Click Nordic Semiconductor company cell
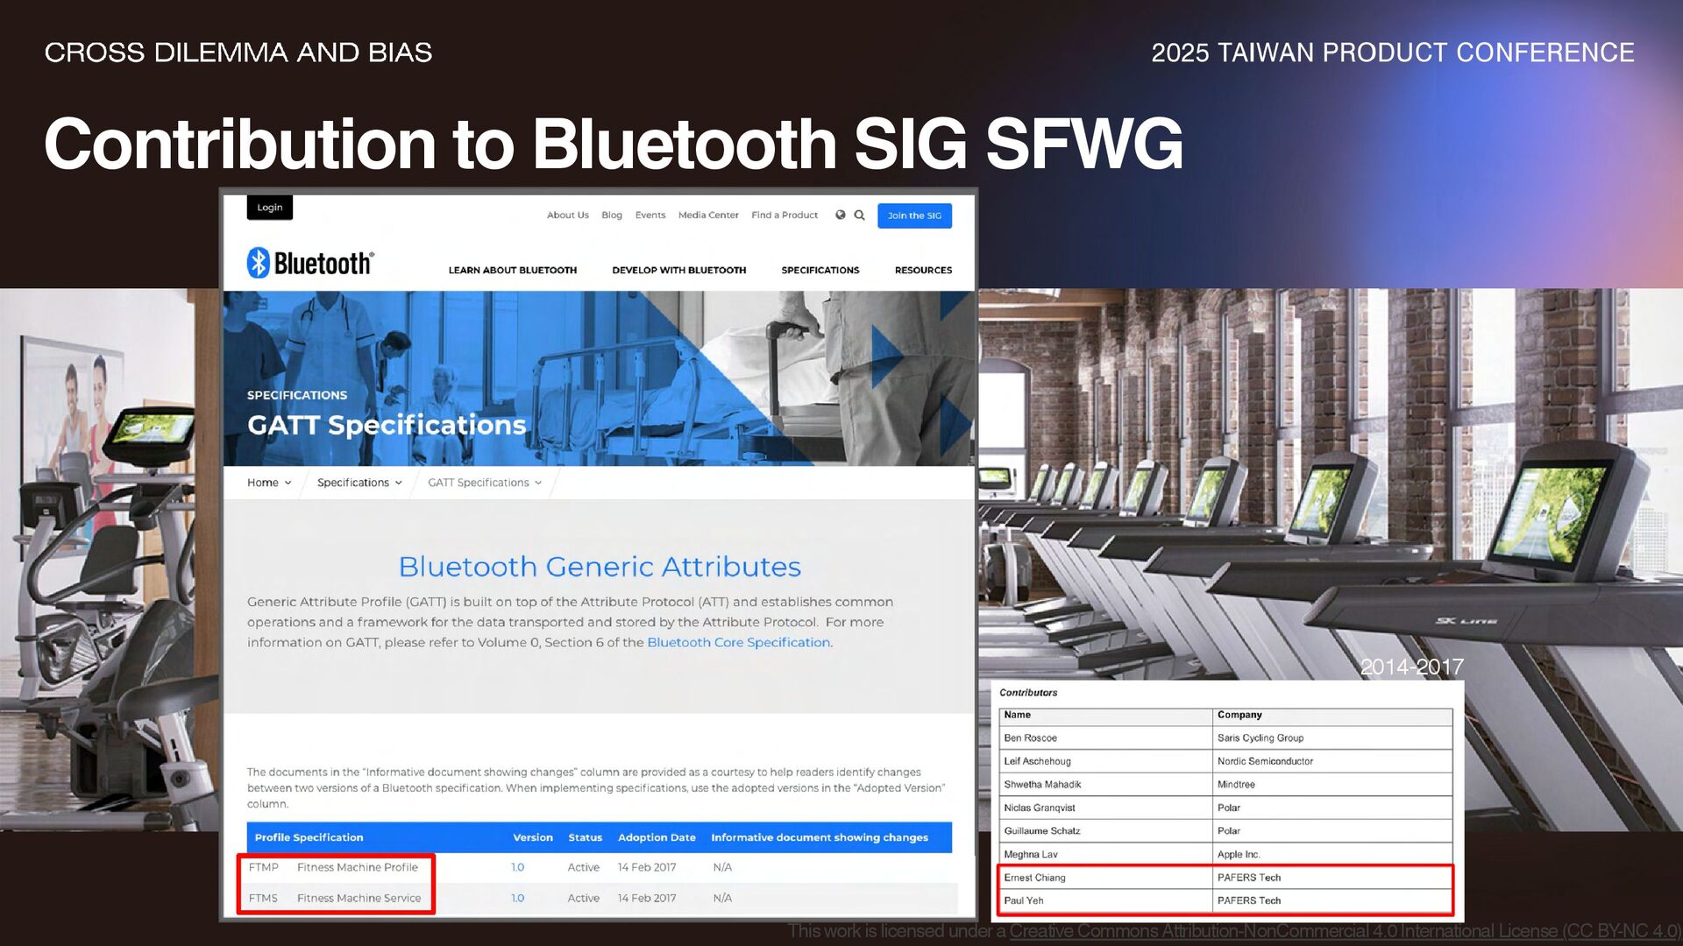 pos(1332,762)
